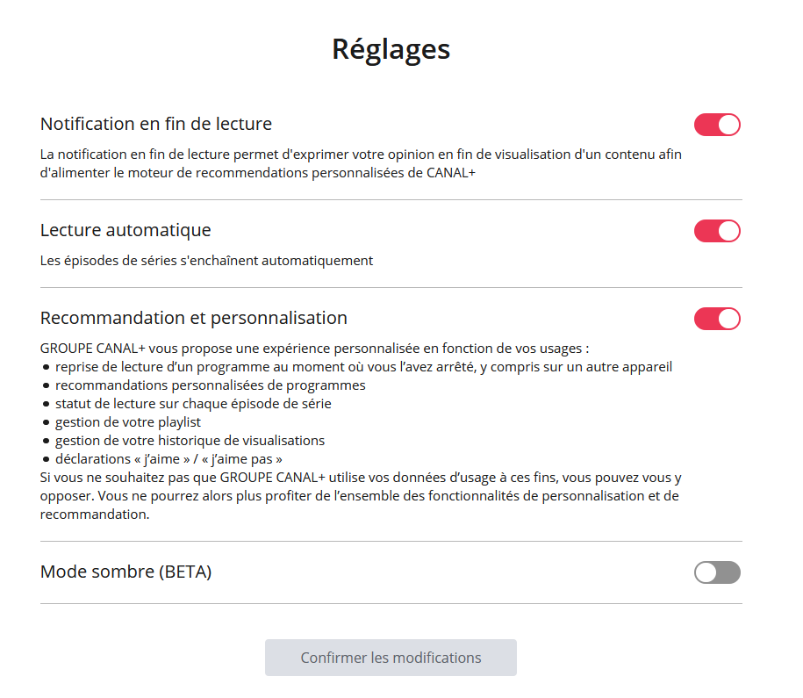Click the "Si vous ne souhaitez pas" paragraph
Viewport: 803px width, 698px height.
pos(361,496)
